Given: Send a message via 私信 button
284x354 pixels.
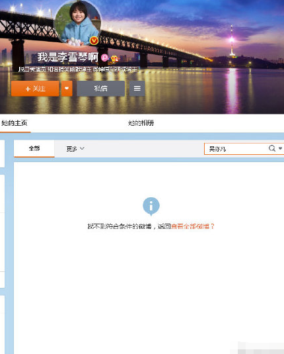Looking at the screenshot, I should [101, 89].
